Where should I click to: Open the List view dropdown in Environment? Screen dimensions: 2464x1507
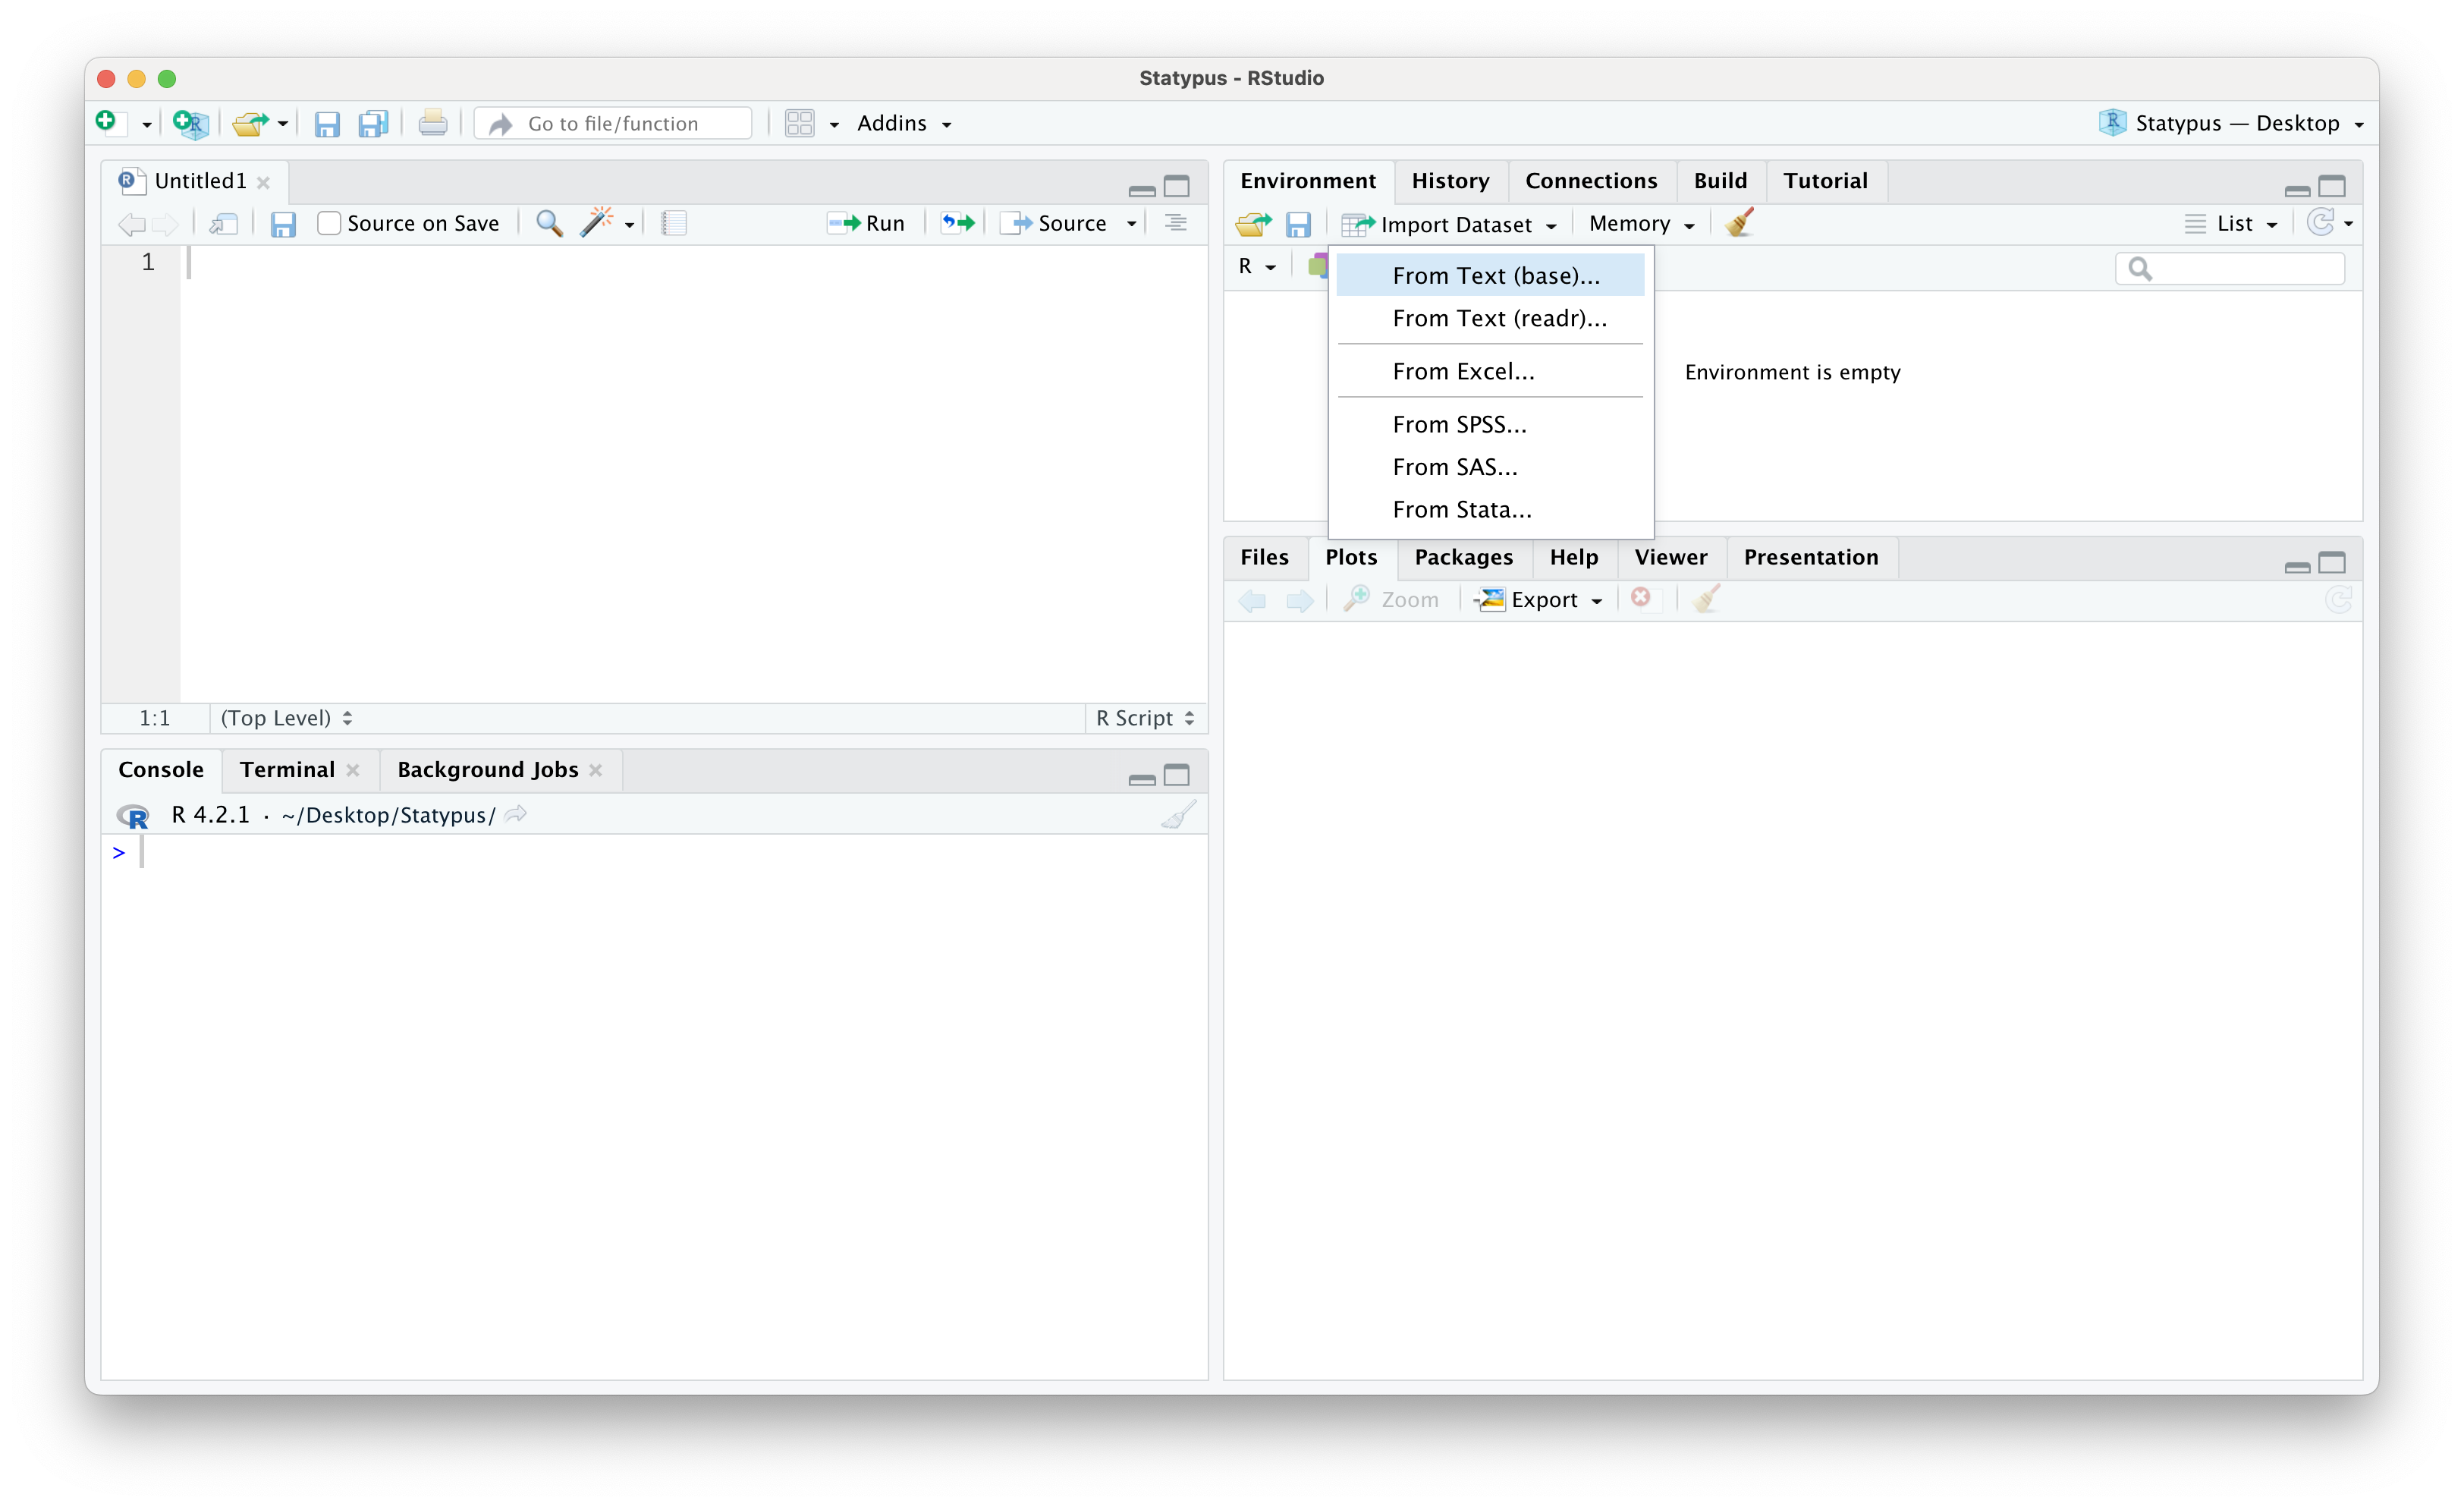pyautogui.click(x=2231, y=223)
